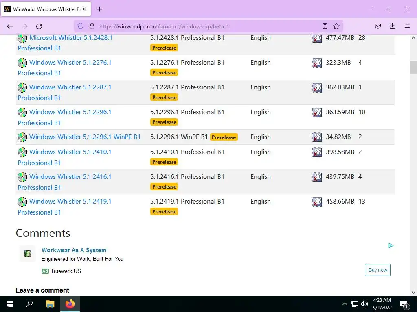Click the site padlock security icon
417x312 pixels.
point(92,26)
